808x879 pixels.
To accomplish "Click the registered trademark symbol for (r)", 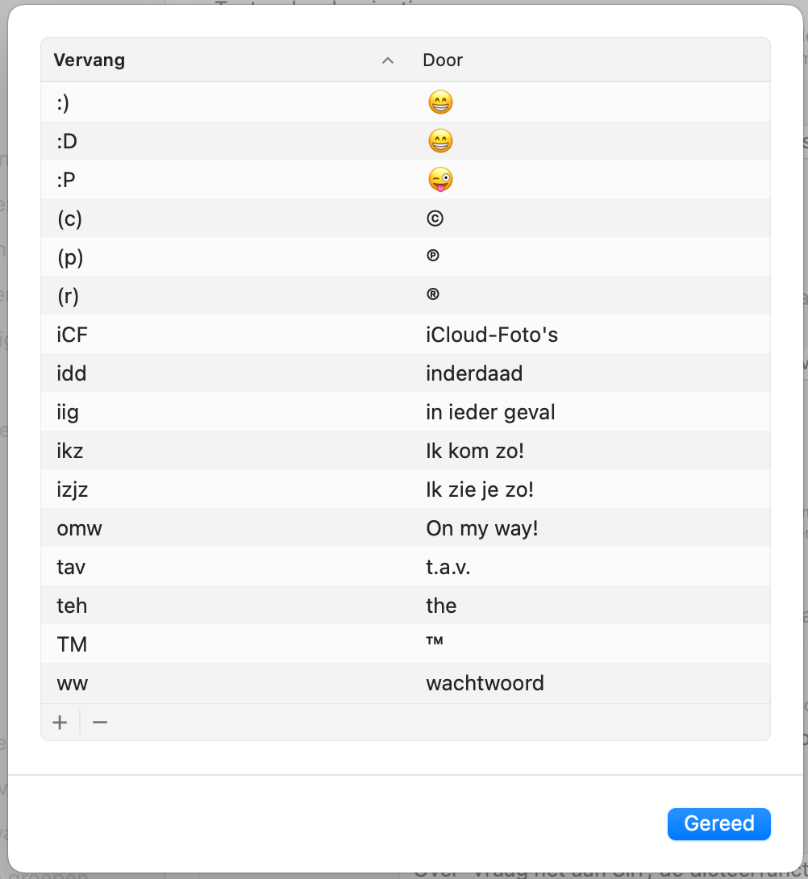I will (x=432, y=294).
